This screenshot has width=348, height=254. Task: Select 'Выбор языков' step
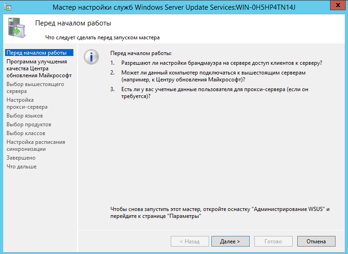coord(24,116)
